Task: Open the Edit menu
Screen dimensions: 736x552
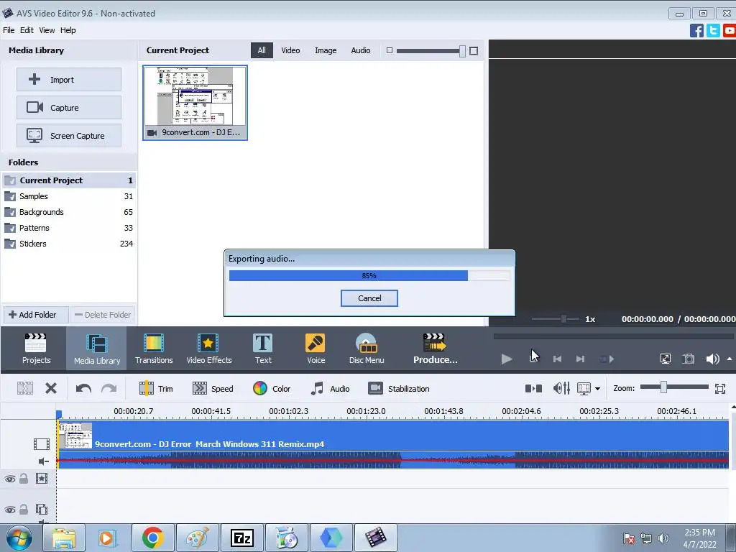Action: click(27, 30)
